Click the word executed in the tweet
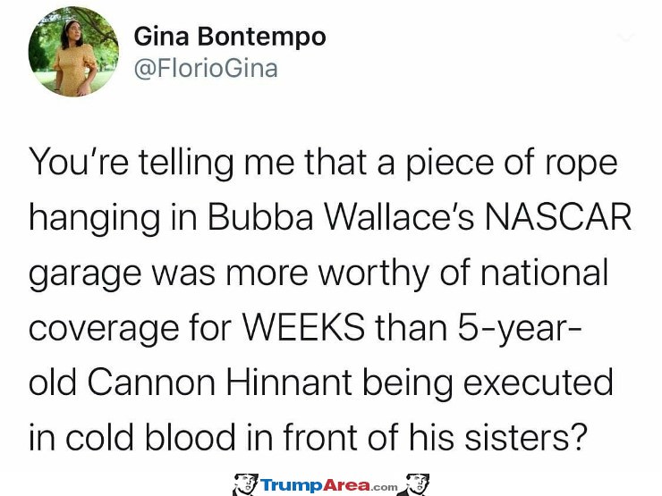This screenshot has width=662, height=496. coord(539,383)
